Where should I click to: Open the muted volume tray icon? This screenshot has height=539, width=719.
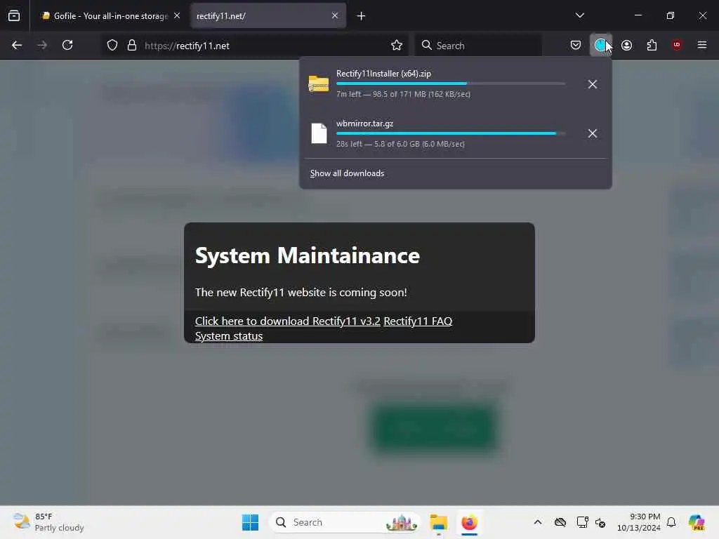tap(600, 522)
